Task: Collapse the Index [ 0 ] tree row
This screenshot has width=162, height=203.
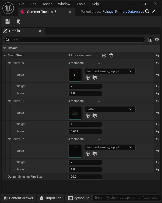Action: click(9, 63)
